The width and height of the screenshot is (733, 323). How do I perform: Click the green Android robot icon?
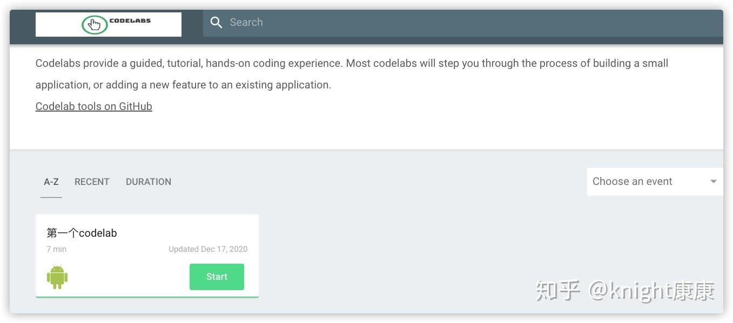(57, 277)
